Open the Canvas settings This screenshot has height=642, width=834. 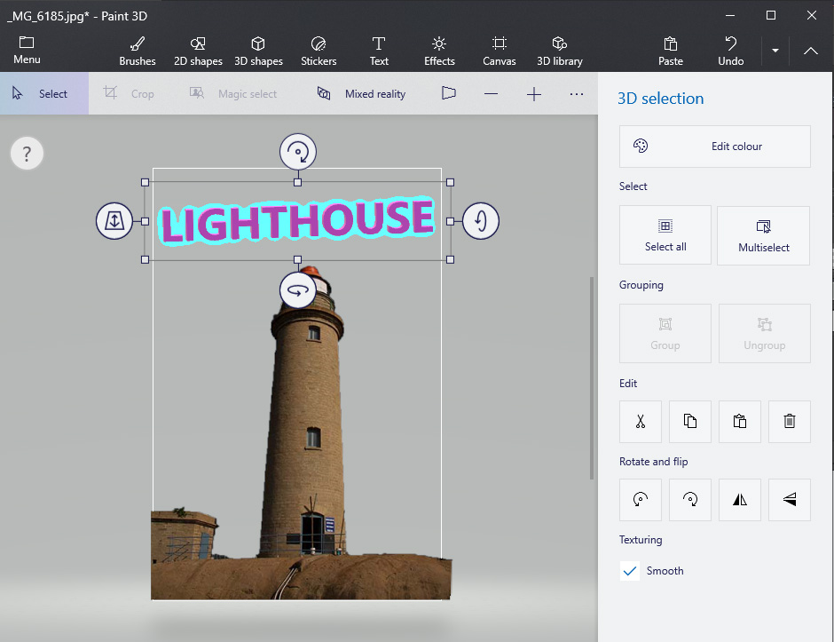(500, 49)
